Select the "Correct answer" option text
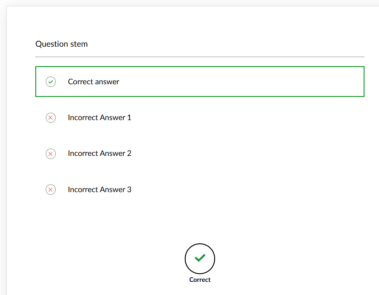This screenshot has height=295, width=379. point(93,82)
